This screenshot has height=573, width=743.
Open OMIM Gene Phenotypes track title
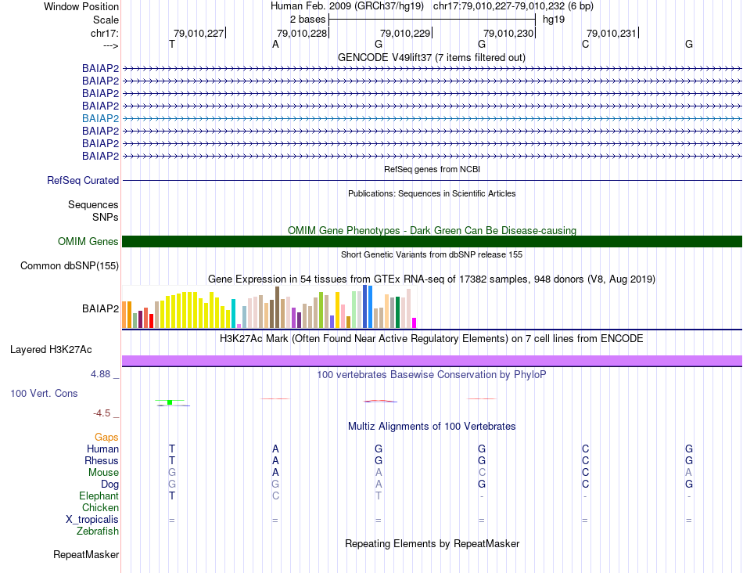pos(432,230)
